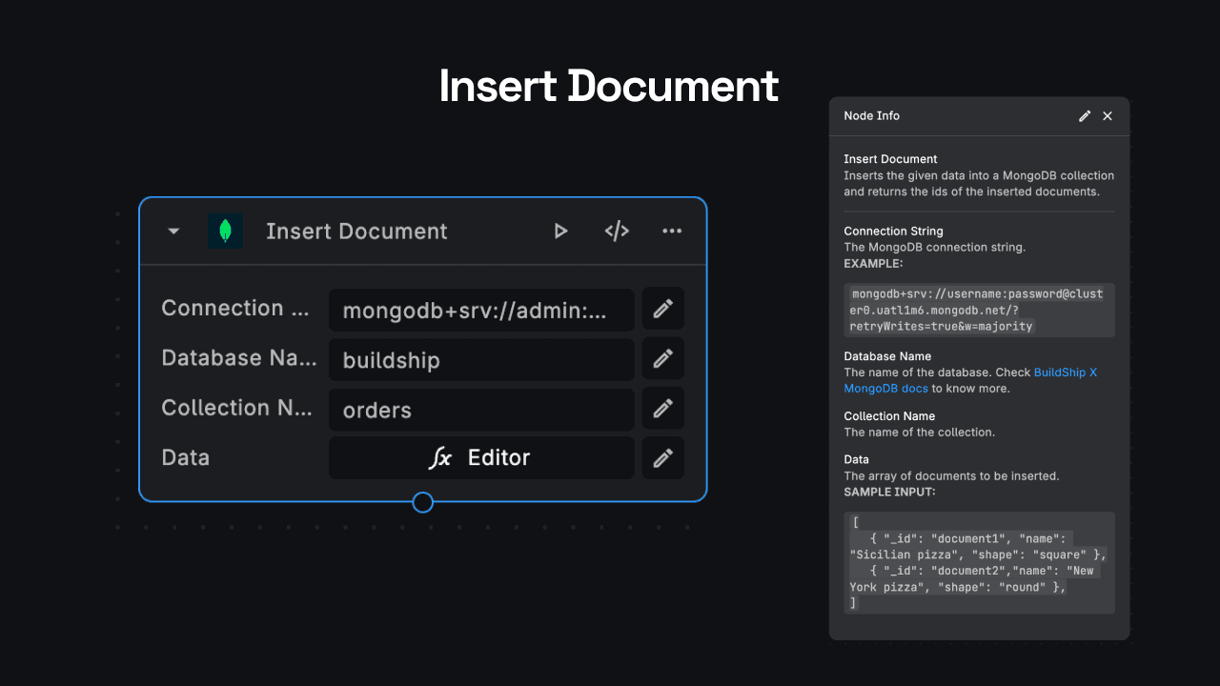The image size is (1220, 686).
Task: Edit the Connection String value with pencil
Action: pyautogui.click(x=662, y=309)
